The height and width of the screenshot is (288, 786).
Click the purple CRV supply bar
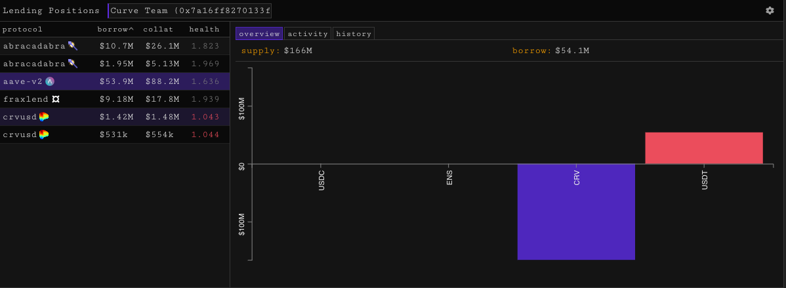576,211
